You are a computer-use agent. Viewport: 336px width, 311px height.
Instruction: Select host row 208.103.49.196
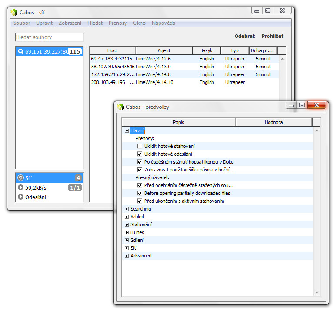184,82
